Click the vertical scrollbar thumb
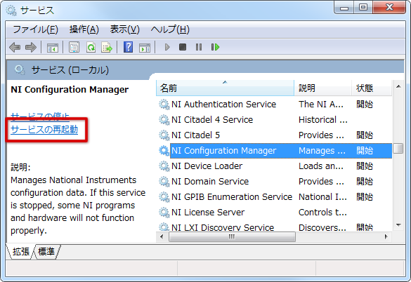The image size is (411, 282). click(398, 149)
